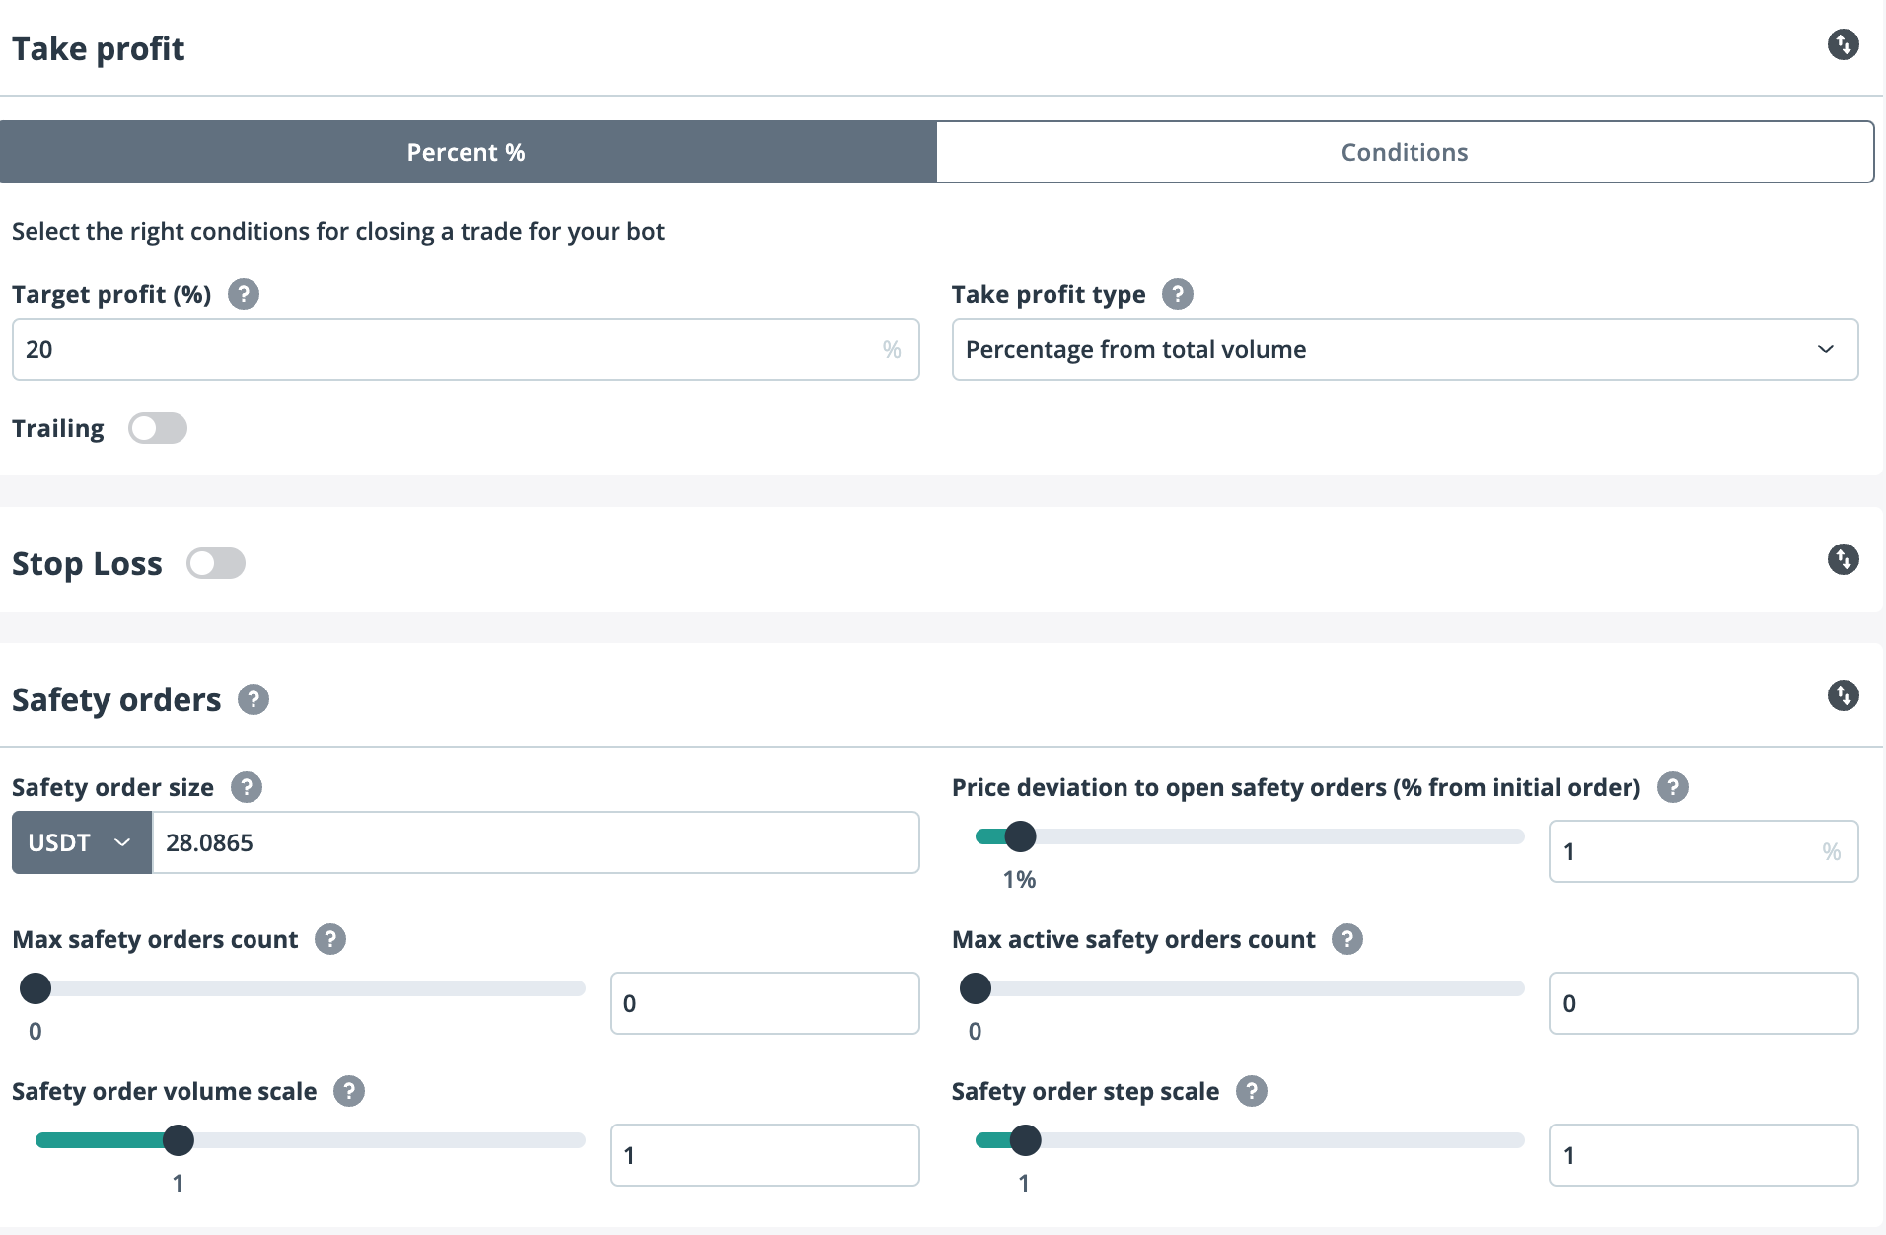Turn on the Stop Loss switch

[x=216, y=563]
